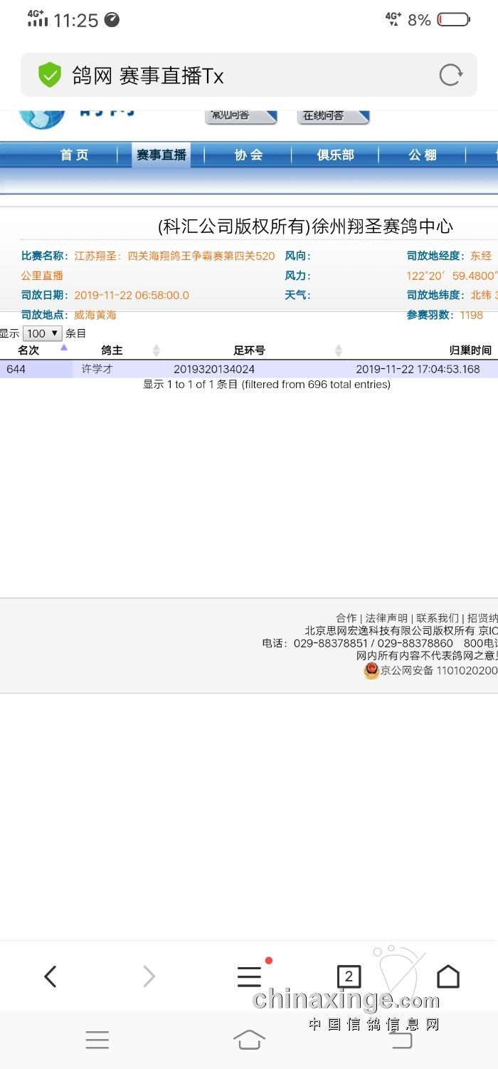The height and width of the screenshot is (1069, 498).
Task: Select the 公棚 navigation tab
Action: pos(422,155)
